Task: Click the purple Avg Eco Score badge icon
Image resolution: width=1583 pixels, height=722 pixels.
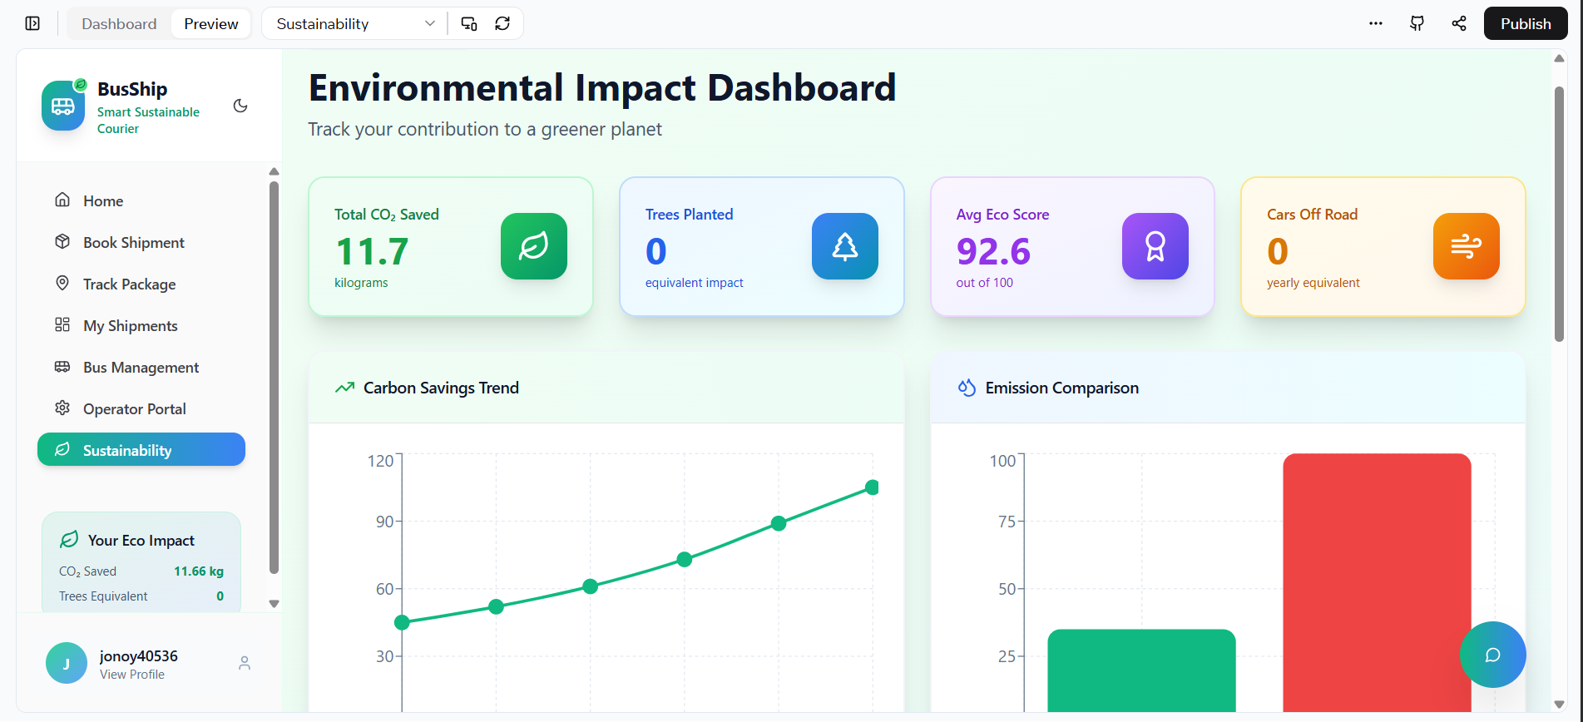Action: click(1155, 246)
